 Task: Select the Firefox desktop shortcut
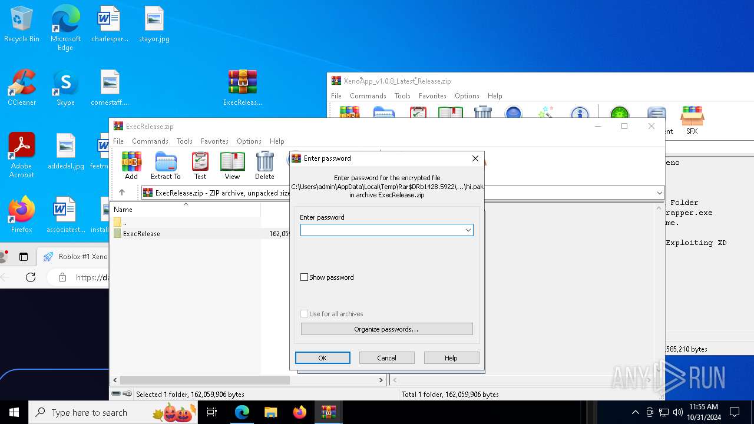click(x=22, y=215)
